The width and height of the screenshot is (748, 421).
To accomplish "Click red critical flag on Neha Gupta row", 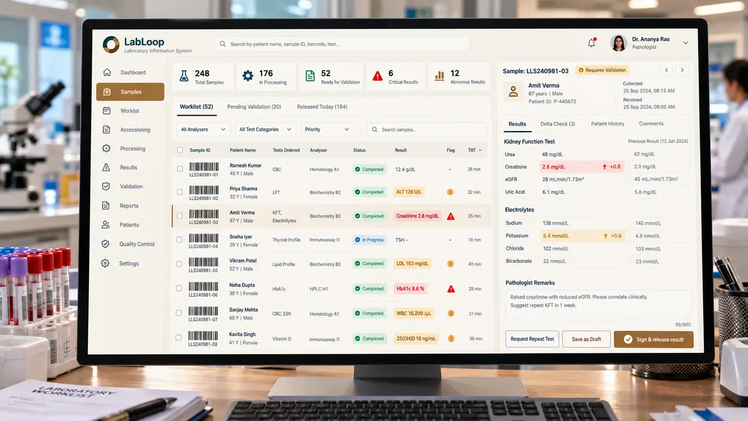I will pyautogui.click(x=451, y=289).
